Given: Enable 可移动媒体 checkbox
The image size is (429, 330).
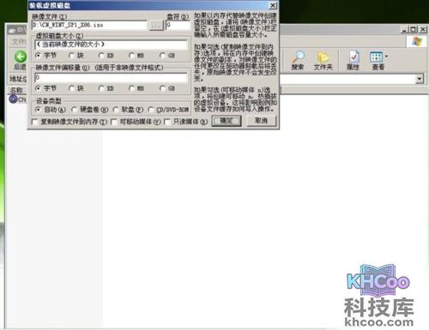Looking at the screenshot, I should click(x=114, y=122).
